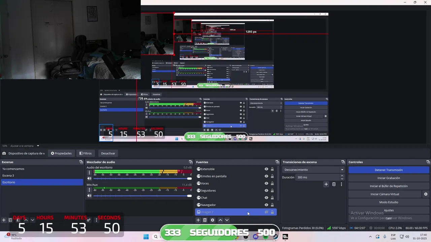Decrease transition Duración with down arrow
Screen dimensions: 431x242
[342, 179]
